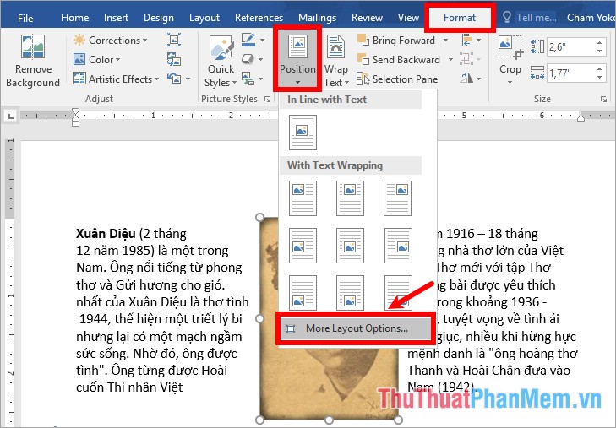Select top left position with text wrapping
Viewport: 616px width, 428px height.
click(303, 198)
